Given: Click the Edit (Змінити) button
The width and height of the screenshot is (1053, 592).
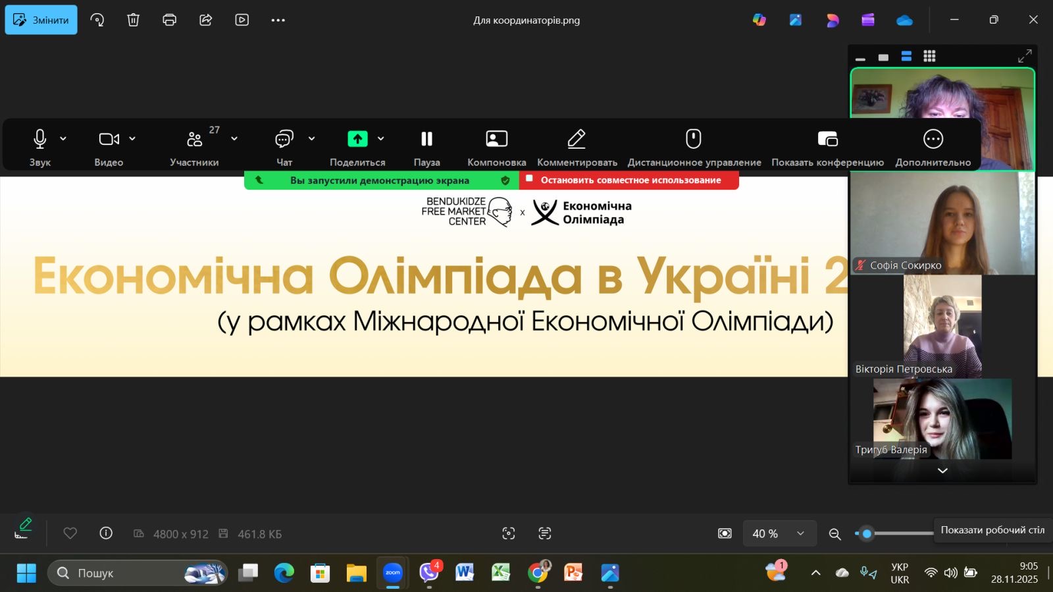Looking at the screenshot, I should pos(41,20).
